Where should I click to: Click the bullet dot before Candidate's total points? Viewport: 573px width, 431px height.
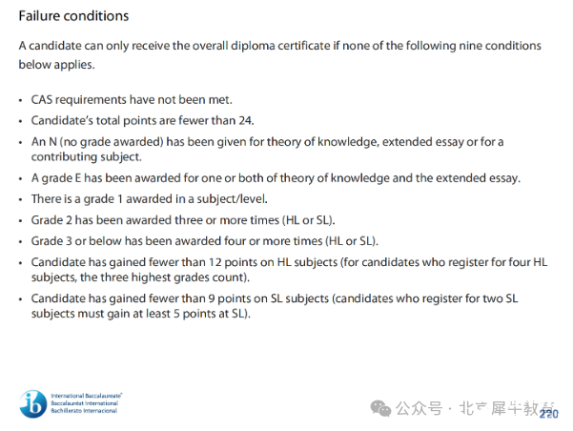click(21, 121)
